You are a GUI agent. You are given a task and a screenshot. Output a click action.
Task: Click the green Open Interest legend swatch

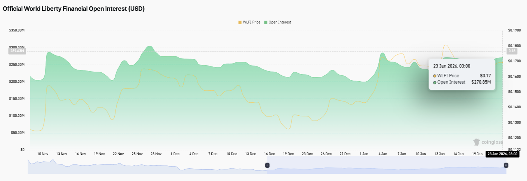click(x=266, y=22)
